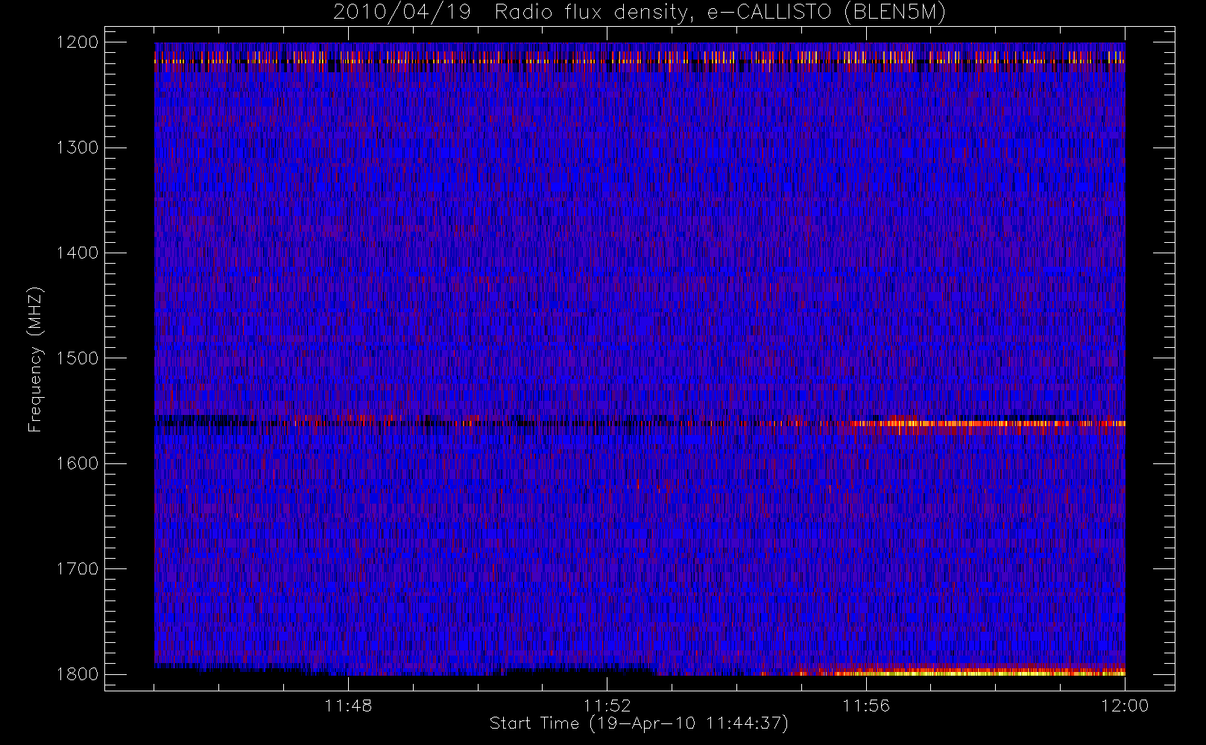Image resolution: width=1206 pixels, height=745 pixels.
Task: Click the 1800 frequency tick label
Action: click(x=78, y=674)
